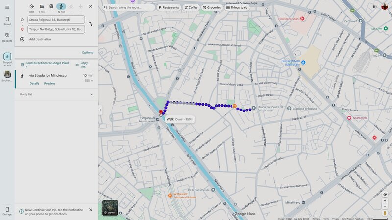Toggle the Layers map view thumbnail
This screenshot has width=392, height=220.
110,208
